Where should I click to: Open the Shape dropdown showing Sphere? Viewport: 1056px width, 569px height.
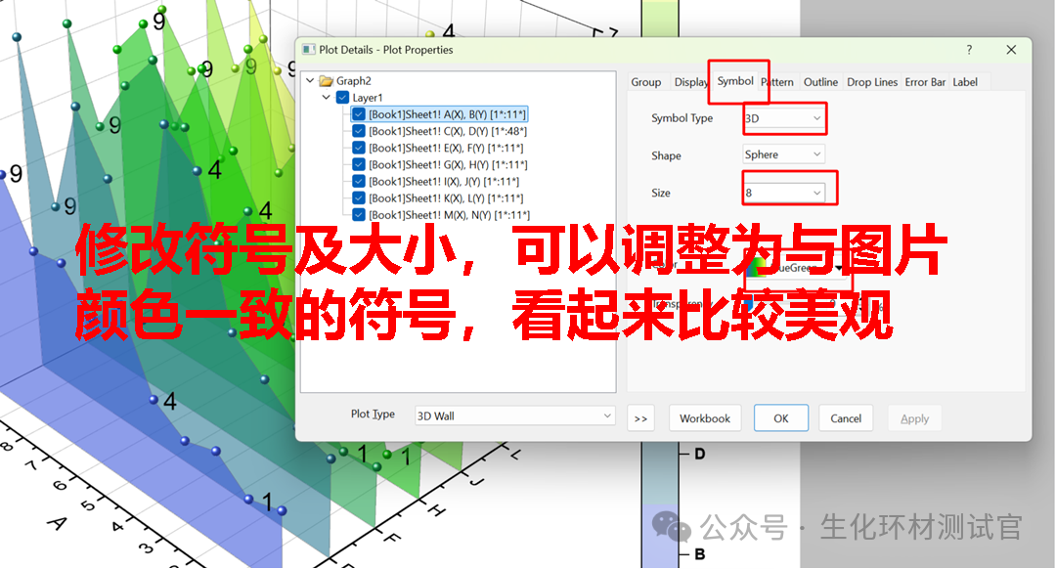pyautogui.click(x=784, y=154)
